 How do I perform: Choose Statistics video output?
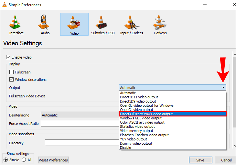(173, 126)
